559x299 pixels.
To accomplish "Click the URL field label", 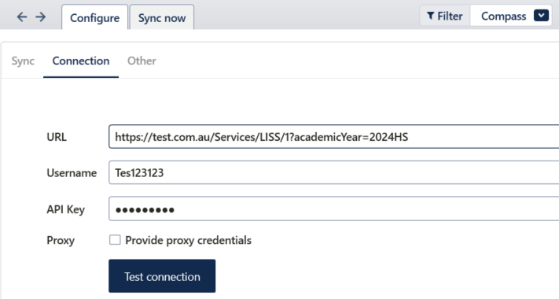I will [57, 137].
